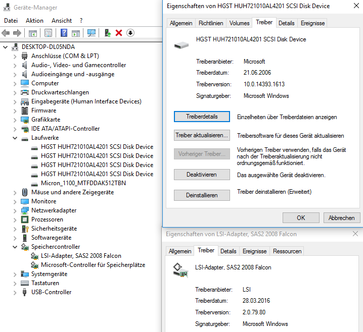Expand the Audioeingänge und -ausgänge node
This screenshot has width=363, height=332.
(x=15, y=75)
